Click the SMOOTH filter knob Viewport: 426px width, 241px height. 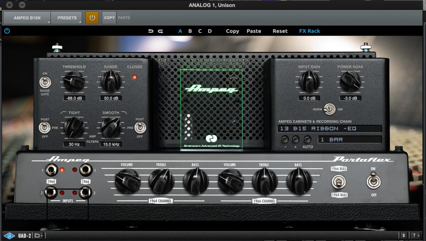click(111, 127)
